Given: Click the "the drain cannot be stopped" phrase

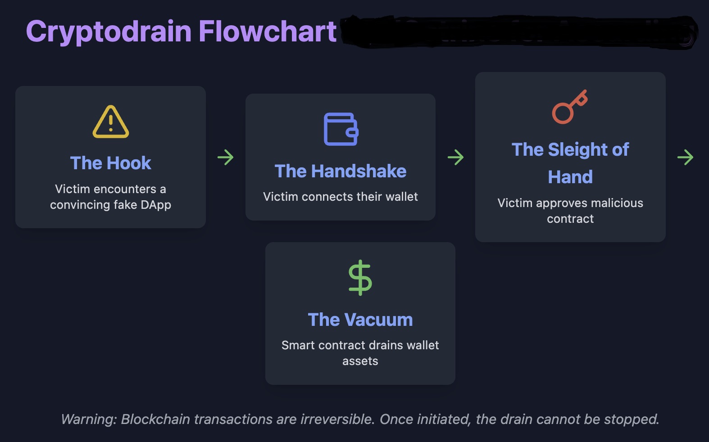Looking at the screenshot, I should pyautogui.click(x=568, y=419).
